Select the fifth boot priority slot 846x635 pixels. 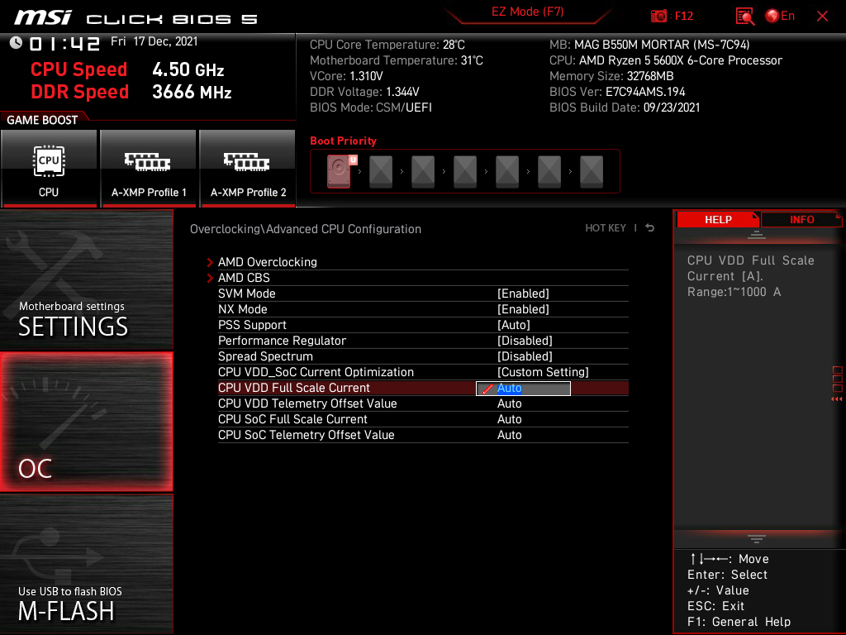(x=507, y=171)
